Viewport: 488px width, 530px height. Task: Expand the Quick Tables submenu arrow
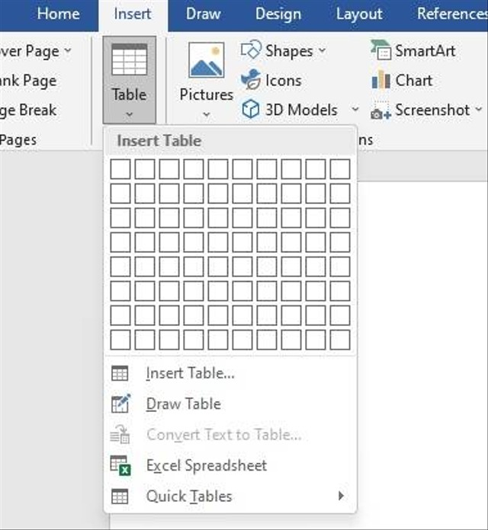click(340, 496)
